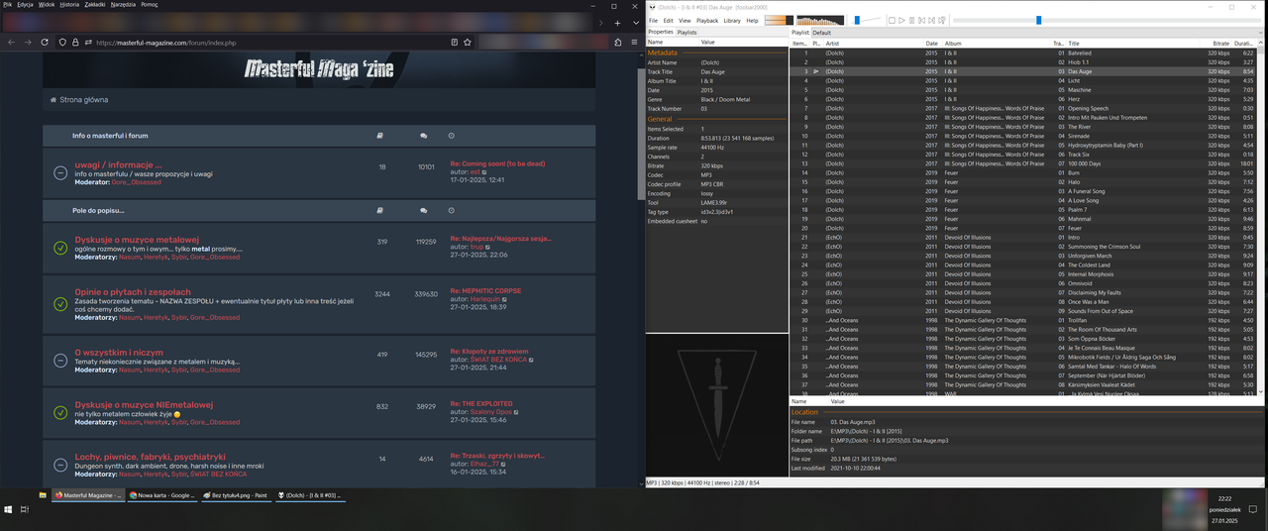Go back in Firefox

point(11,43)
